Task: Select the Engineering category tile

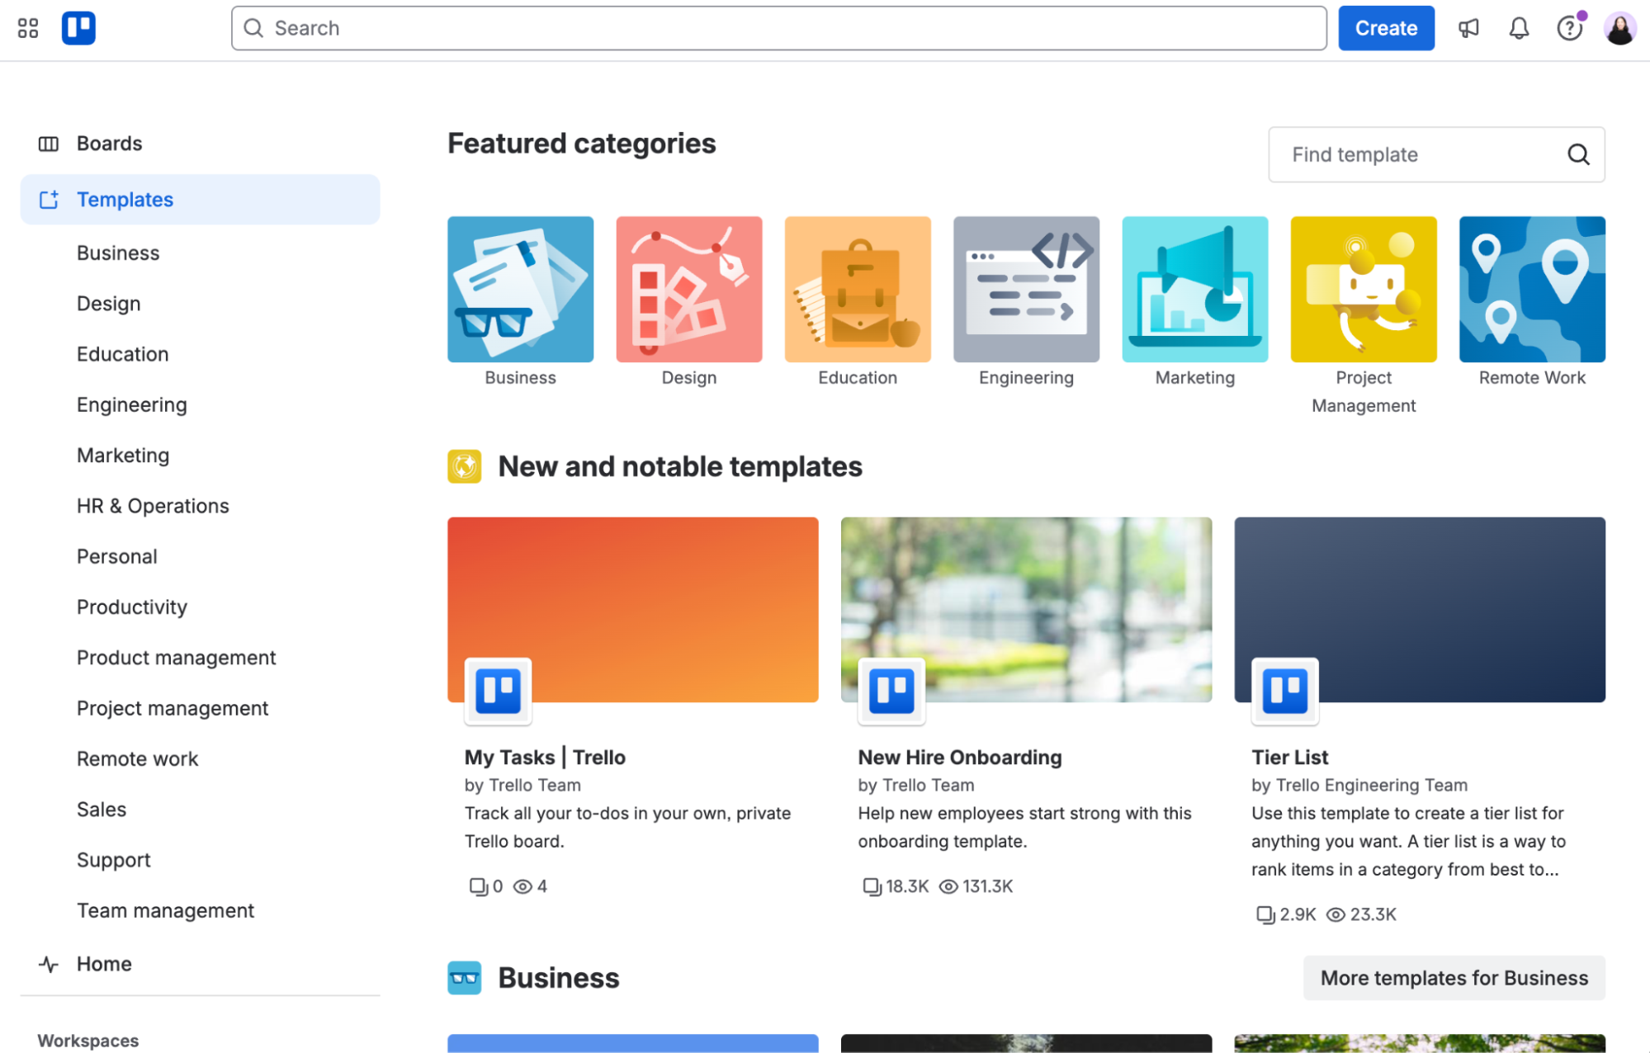Action: coord(1026,289)
